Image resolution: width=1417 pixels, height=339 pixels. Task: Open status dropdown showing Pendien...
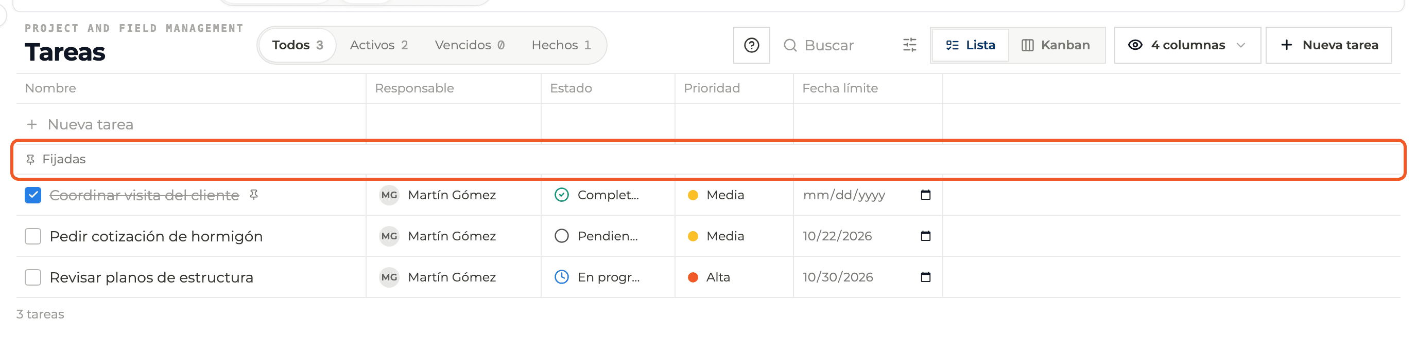[x=607, y=236]
